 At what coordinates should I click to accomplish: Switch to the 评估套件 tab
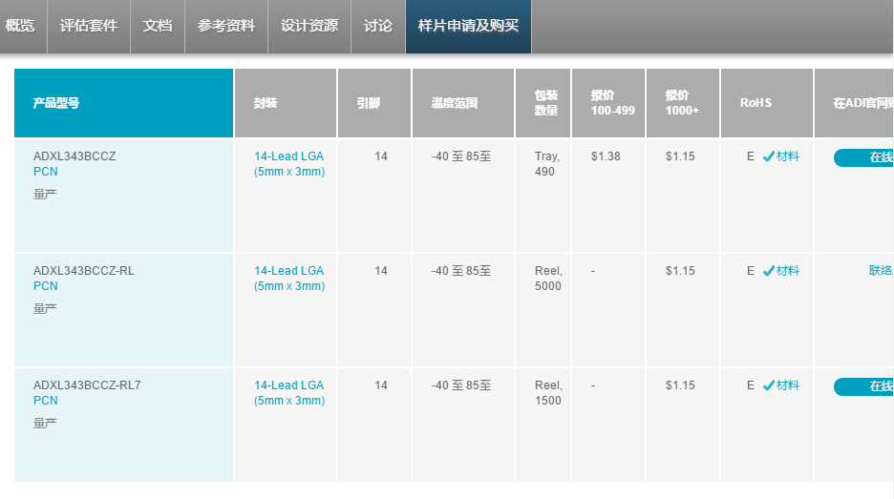click(89, 26)
